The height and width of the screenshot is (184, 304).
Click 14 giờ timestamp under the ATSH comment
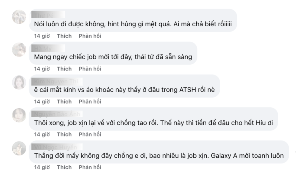click(x=42, y=102)
